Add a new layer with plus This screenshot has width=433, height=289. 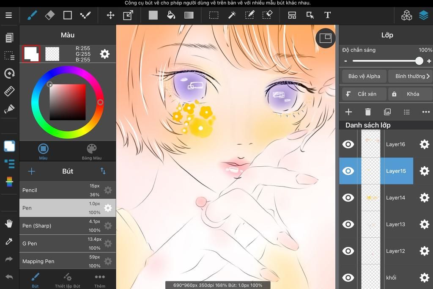click(x=348, y=112)
